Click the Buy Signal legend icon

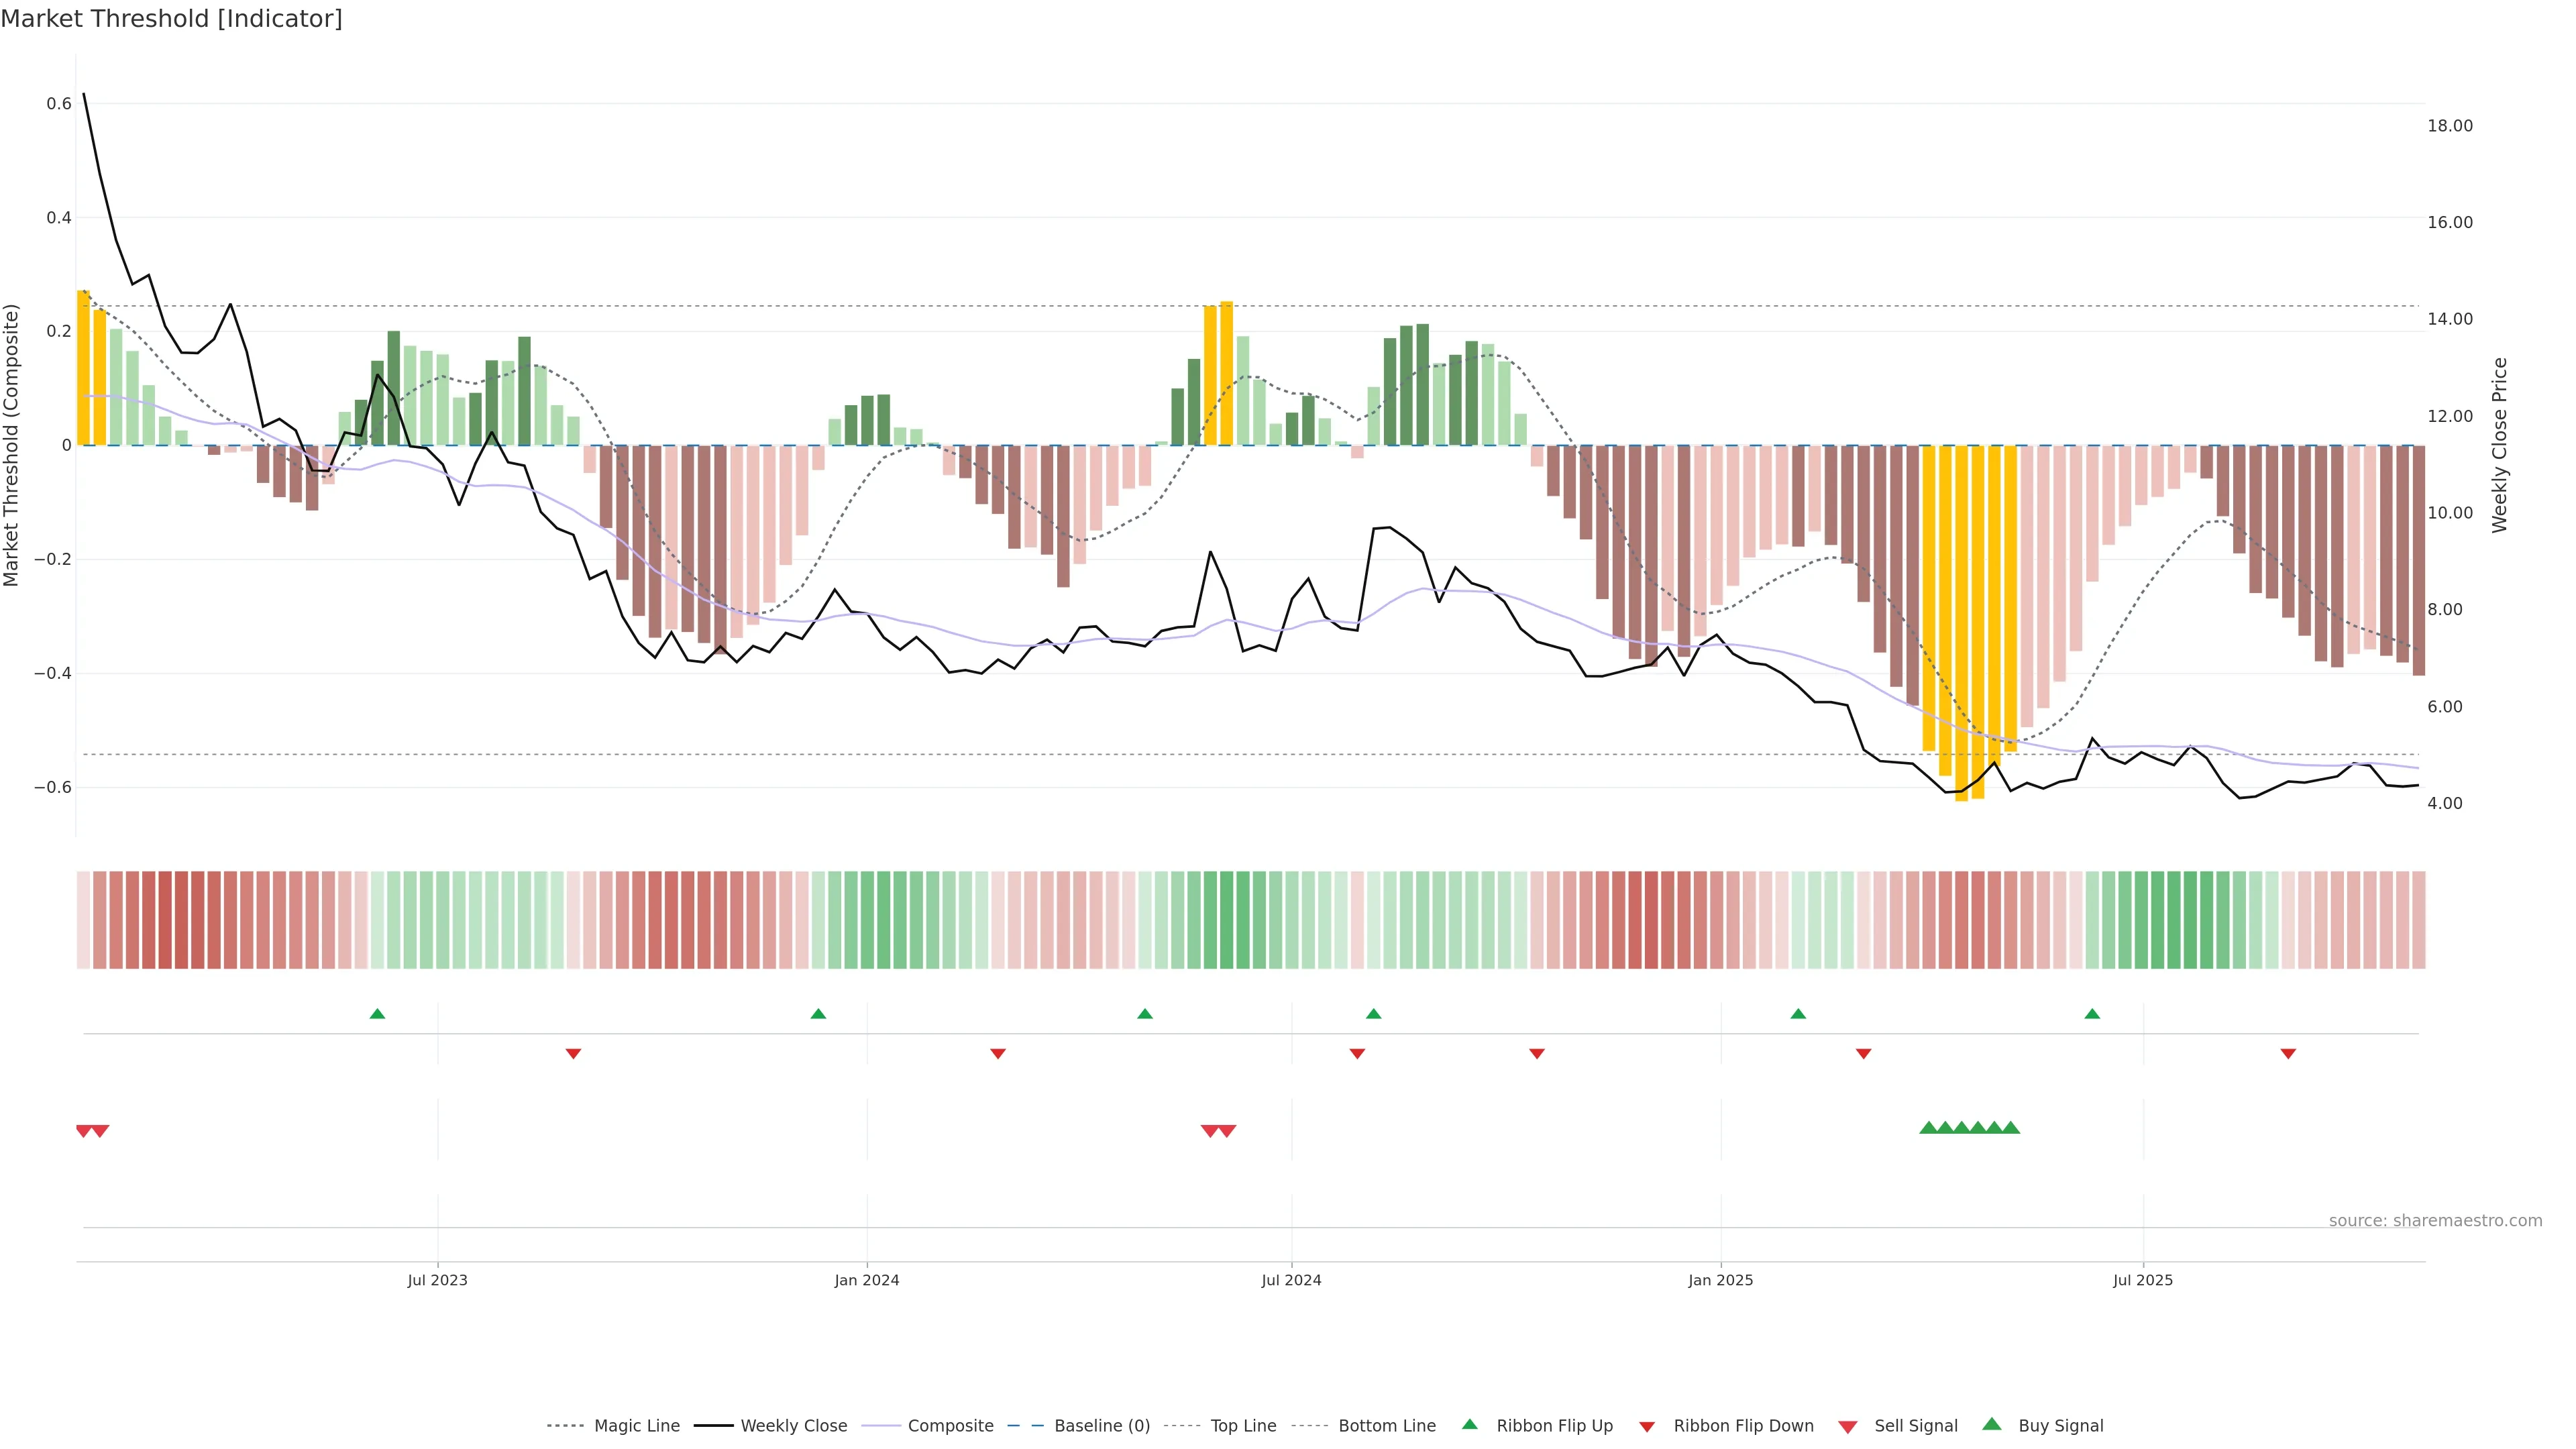[x=1992, y=1424]
